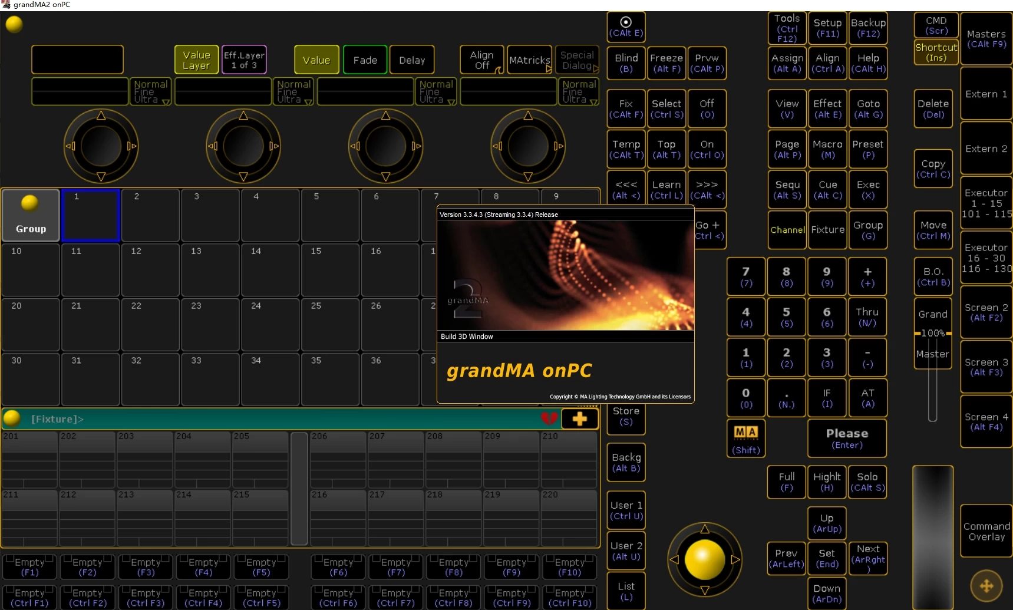
Task: Click the fourth encoder dial knob
Action: tap(528, 146)
